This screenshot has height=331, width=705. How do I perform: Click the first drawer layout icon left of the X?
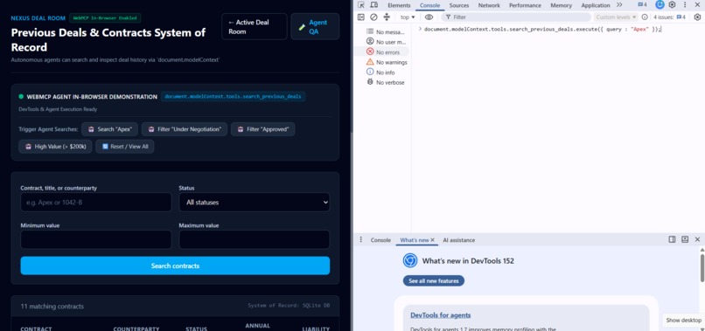[x=672, y=240]
